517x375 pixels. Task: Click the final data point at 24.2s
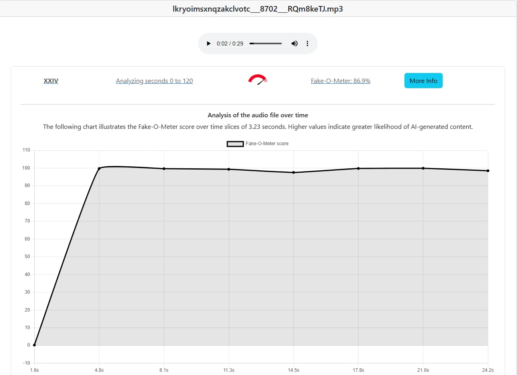(488, 171)
